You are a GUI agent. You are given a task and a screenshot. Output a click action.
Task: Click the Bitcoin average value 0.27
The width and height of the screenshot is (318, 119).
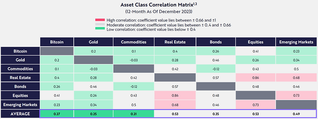click(x=57, y=114)
